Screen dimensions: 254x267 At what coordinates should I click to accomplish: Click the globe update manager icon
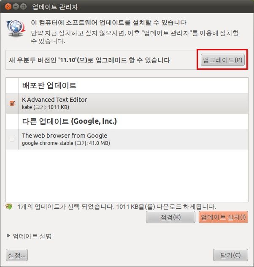pyautogui.click(x=16, y=29)
